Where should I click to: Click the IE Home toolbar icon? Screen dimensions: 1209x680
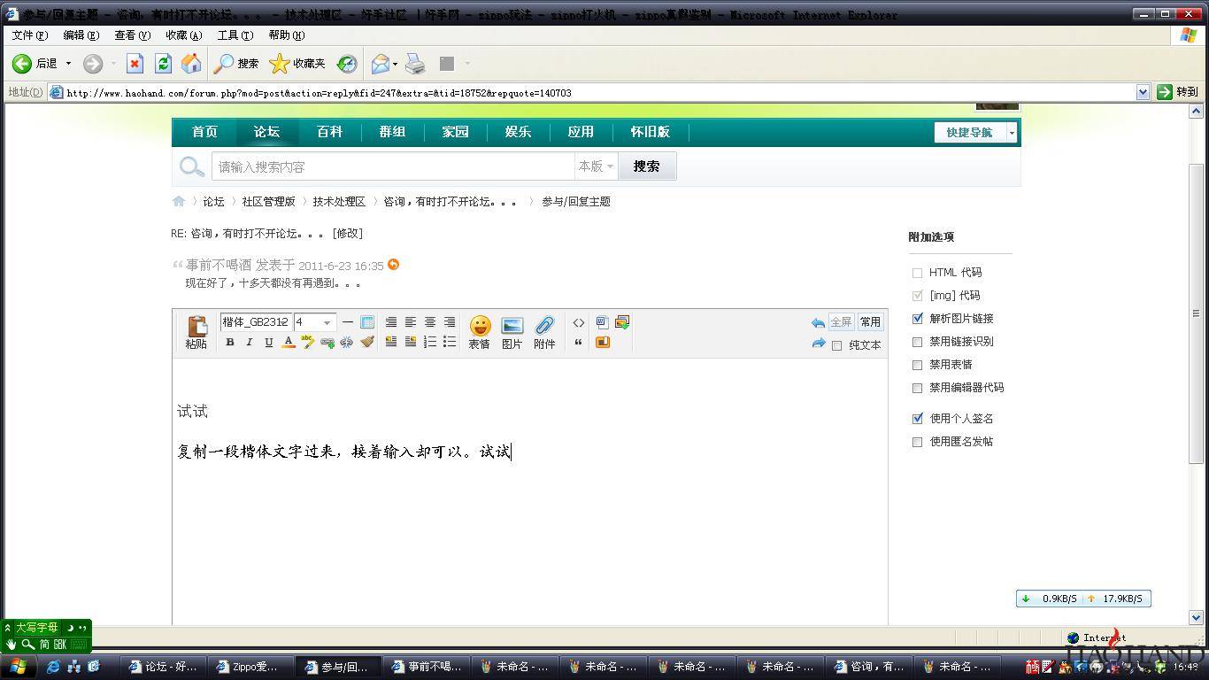191,64
